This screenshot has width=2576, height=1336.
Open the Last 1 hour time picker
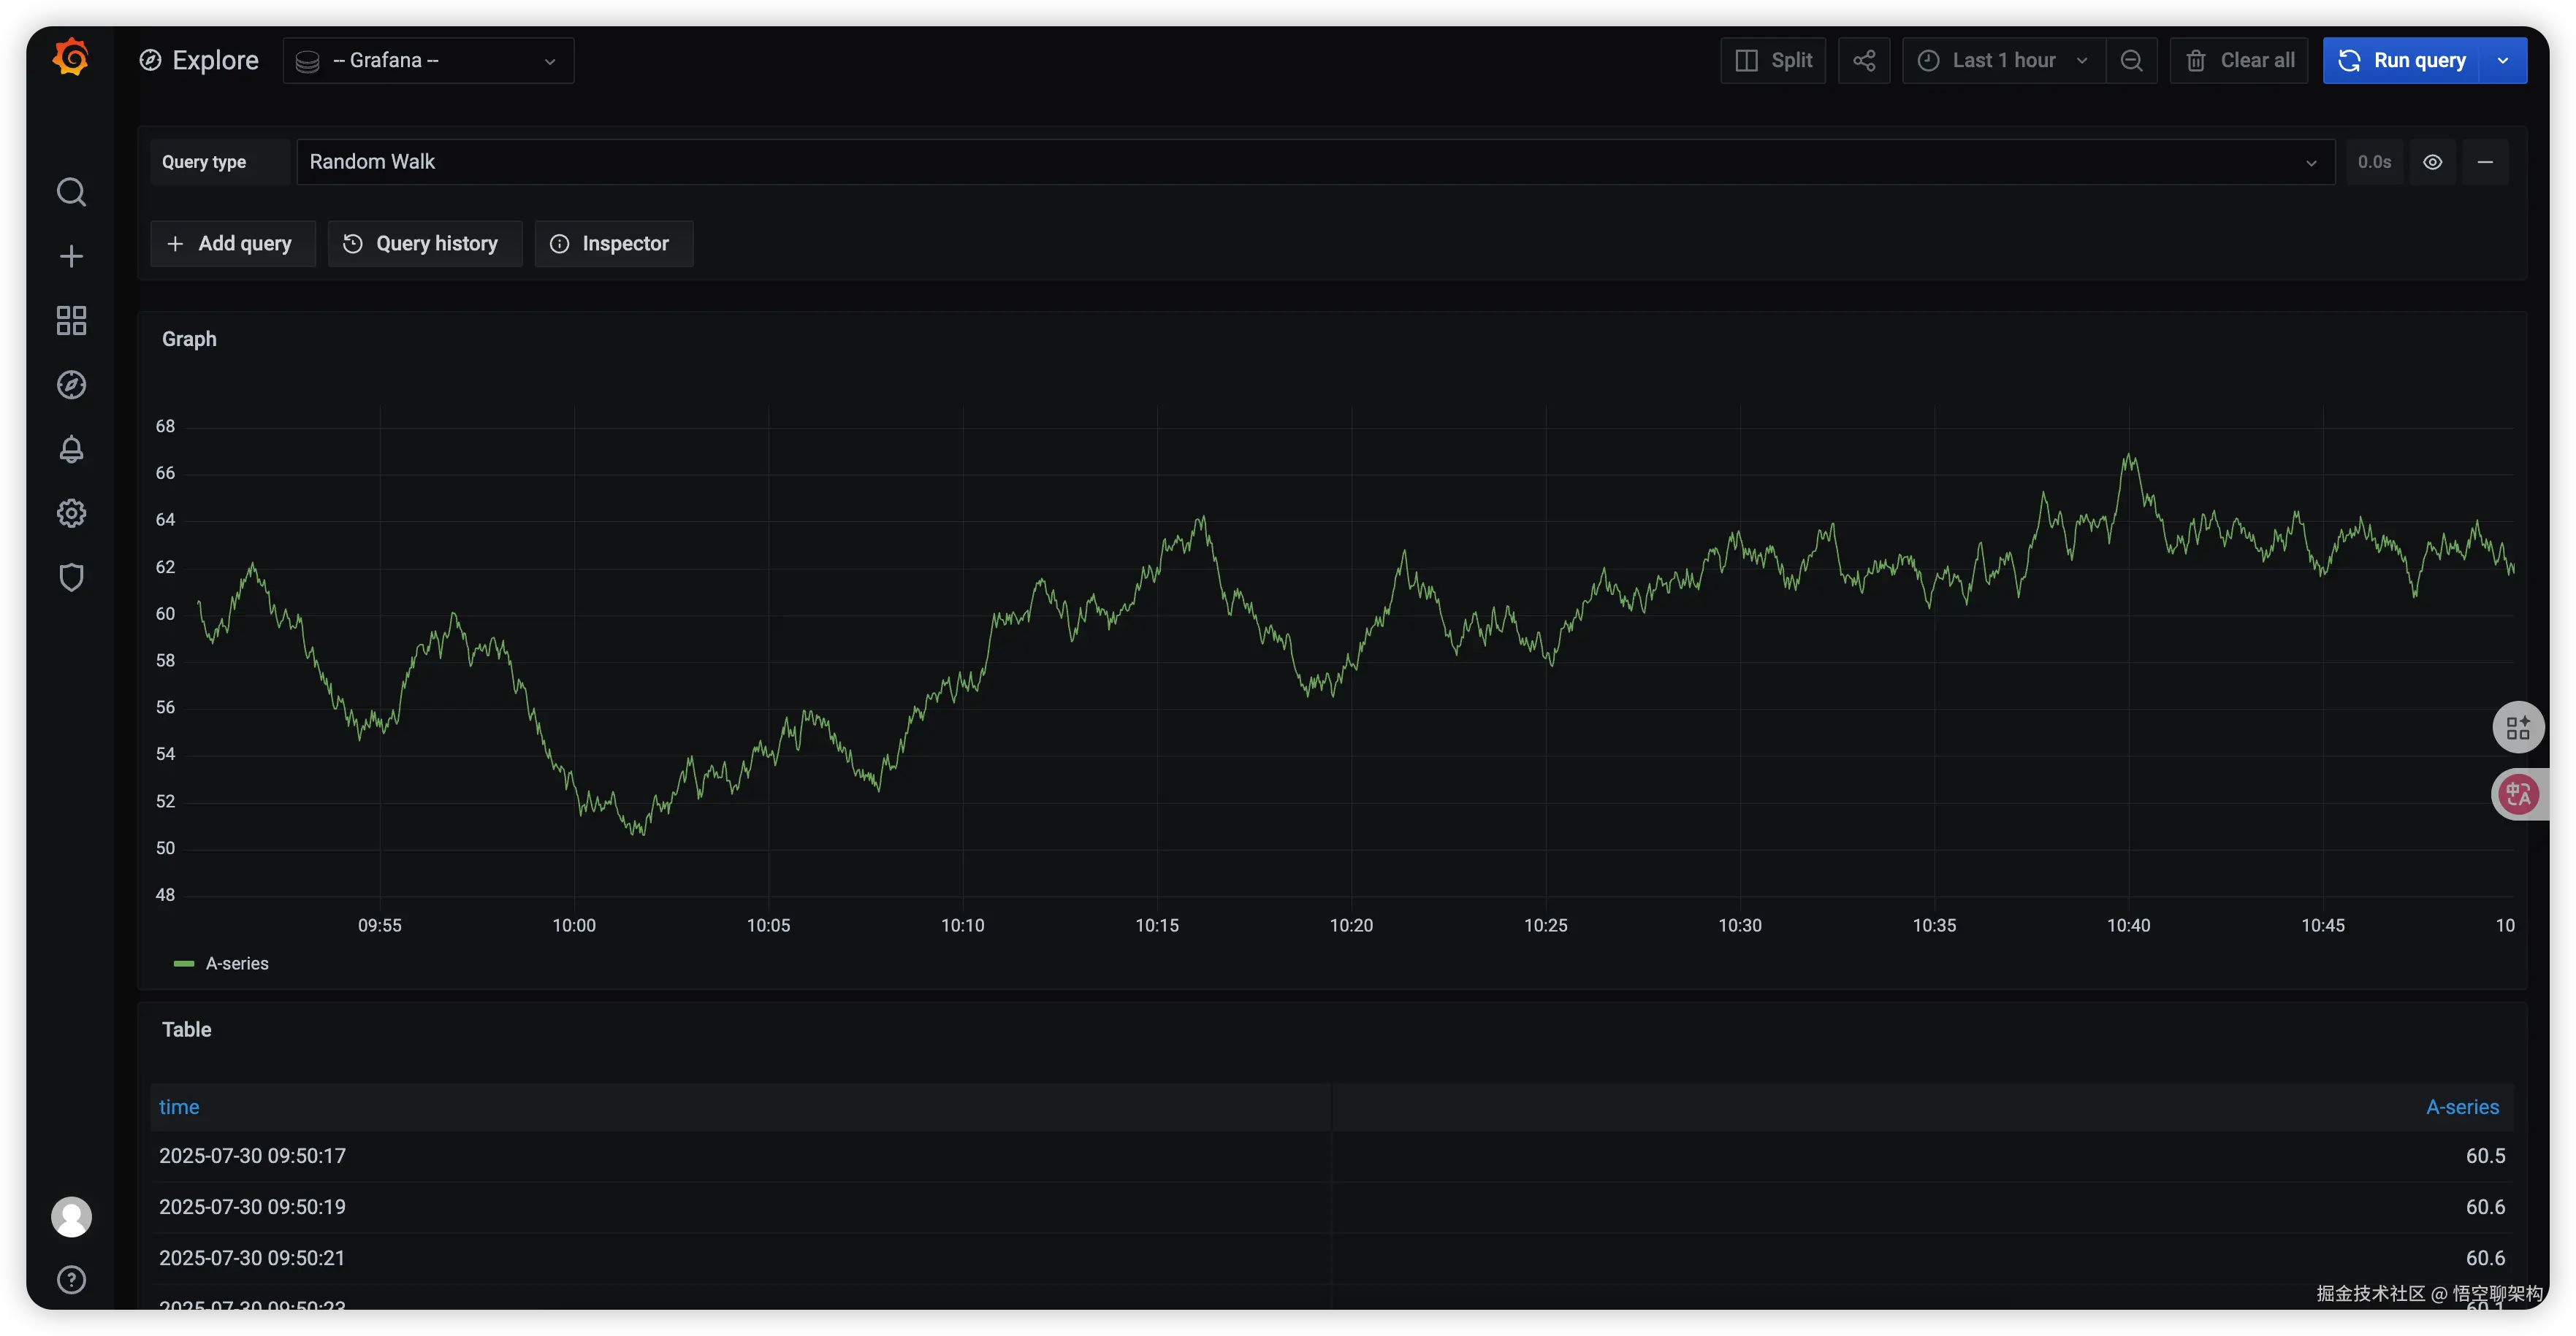tap(2003, 61)
